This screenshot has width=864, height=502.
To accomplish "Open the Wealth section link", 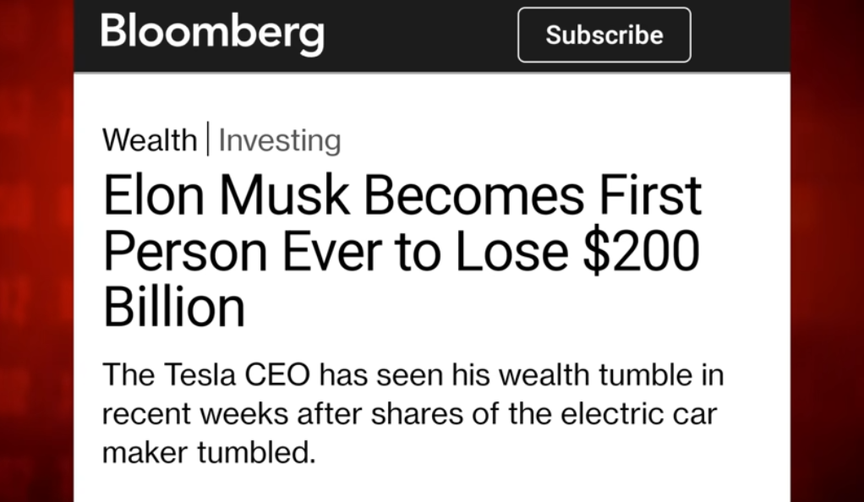I will pos(150,140).
